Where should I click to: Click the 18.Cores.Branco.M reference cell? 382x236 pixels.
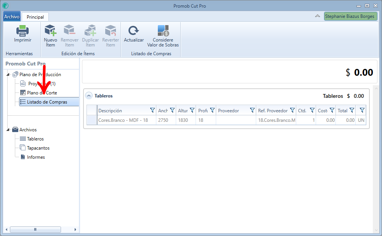276,120
